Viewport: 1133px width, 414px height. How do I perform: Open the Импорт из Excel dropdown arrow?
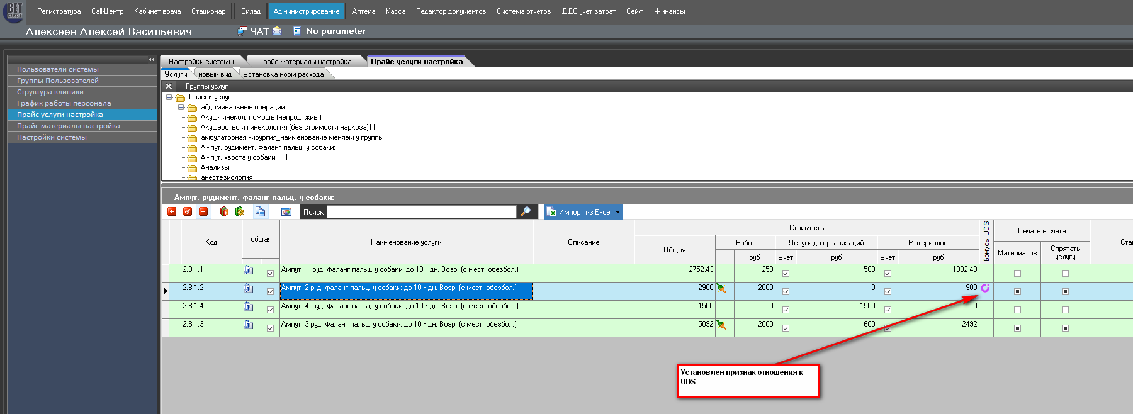tap(618, 213)
